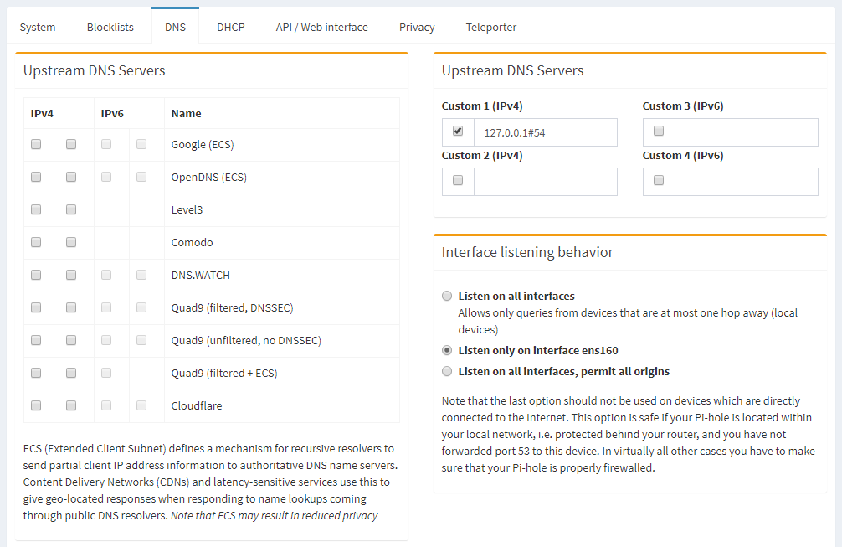This screenshot has height=547, width=842.
Task: Enable the Custom 3 (IPv6) checkbox
Action: click(x=659, y=131)
